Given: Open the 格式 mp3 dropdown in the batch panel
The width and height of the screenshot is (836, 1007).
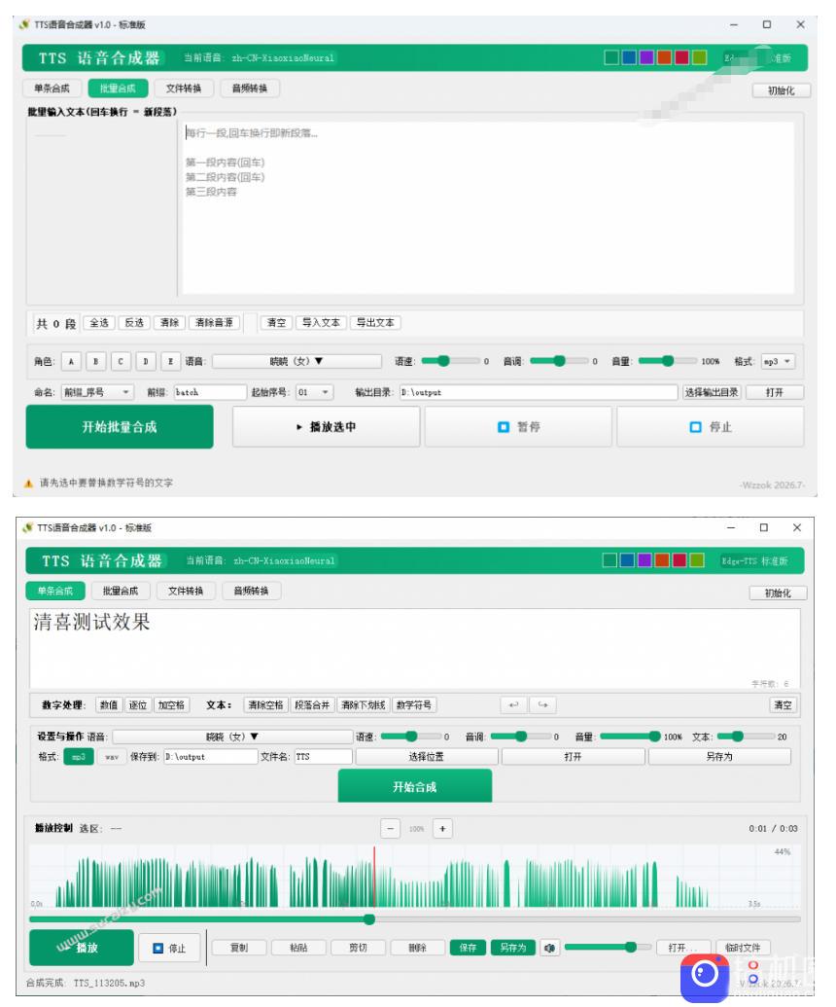Looking at the screenshot, I should pyautogui.click(x=779, y=362).
